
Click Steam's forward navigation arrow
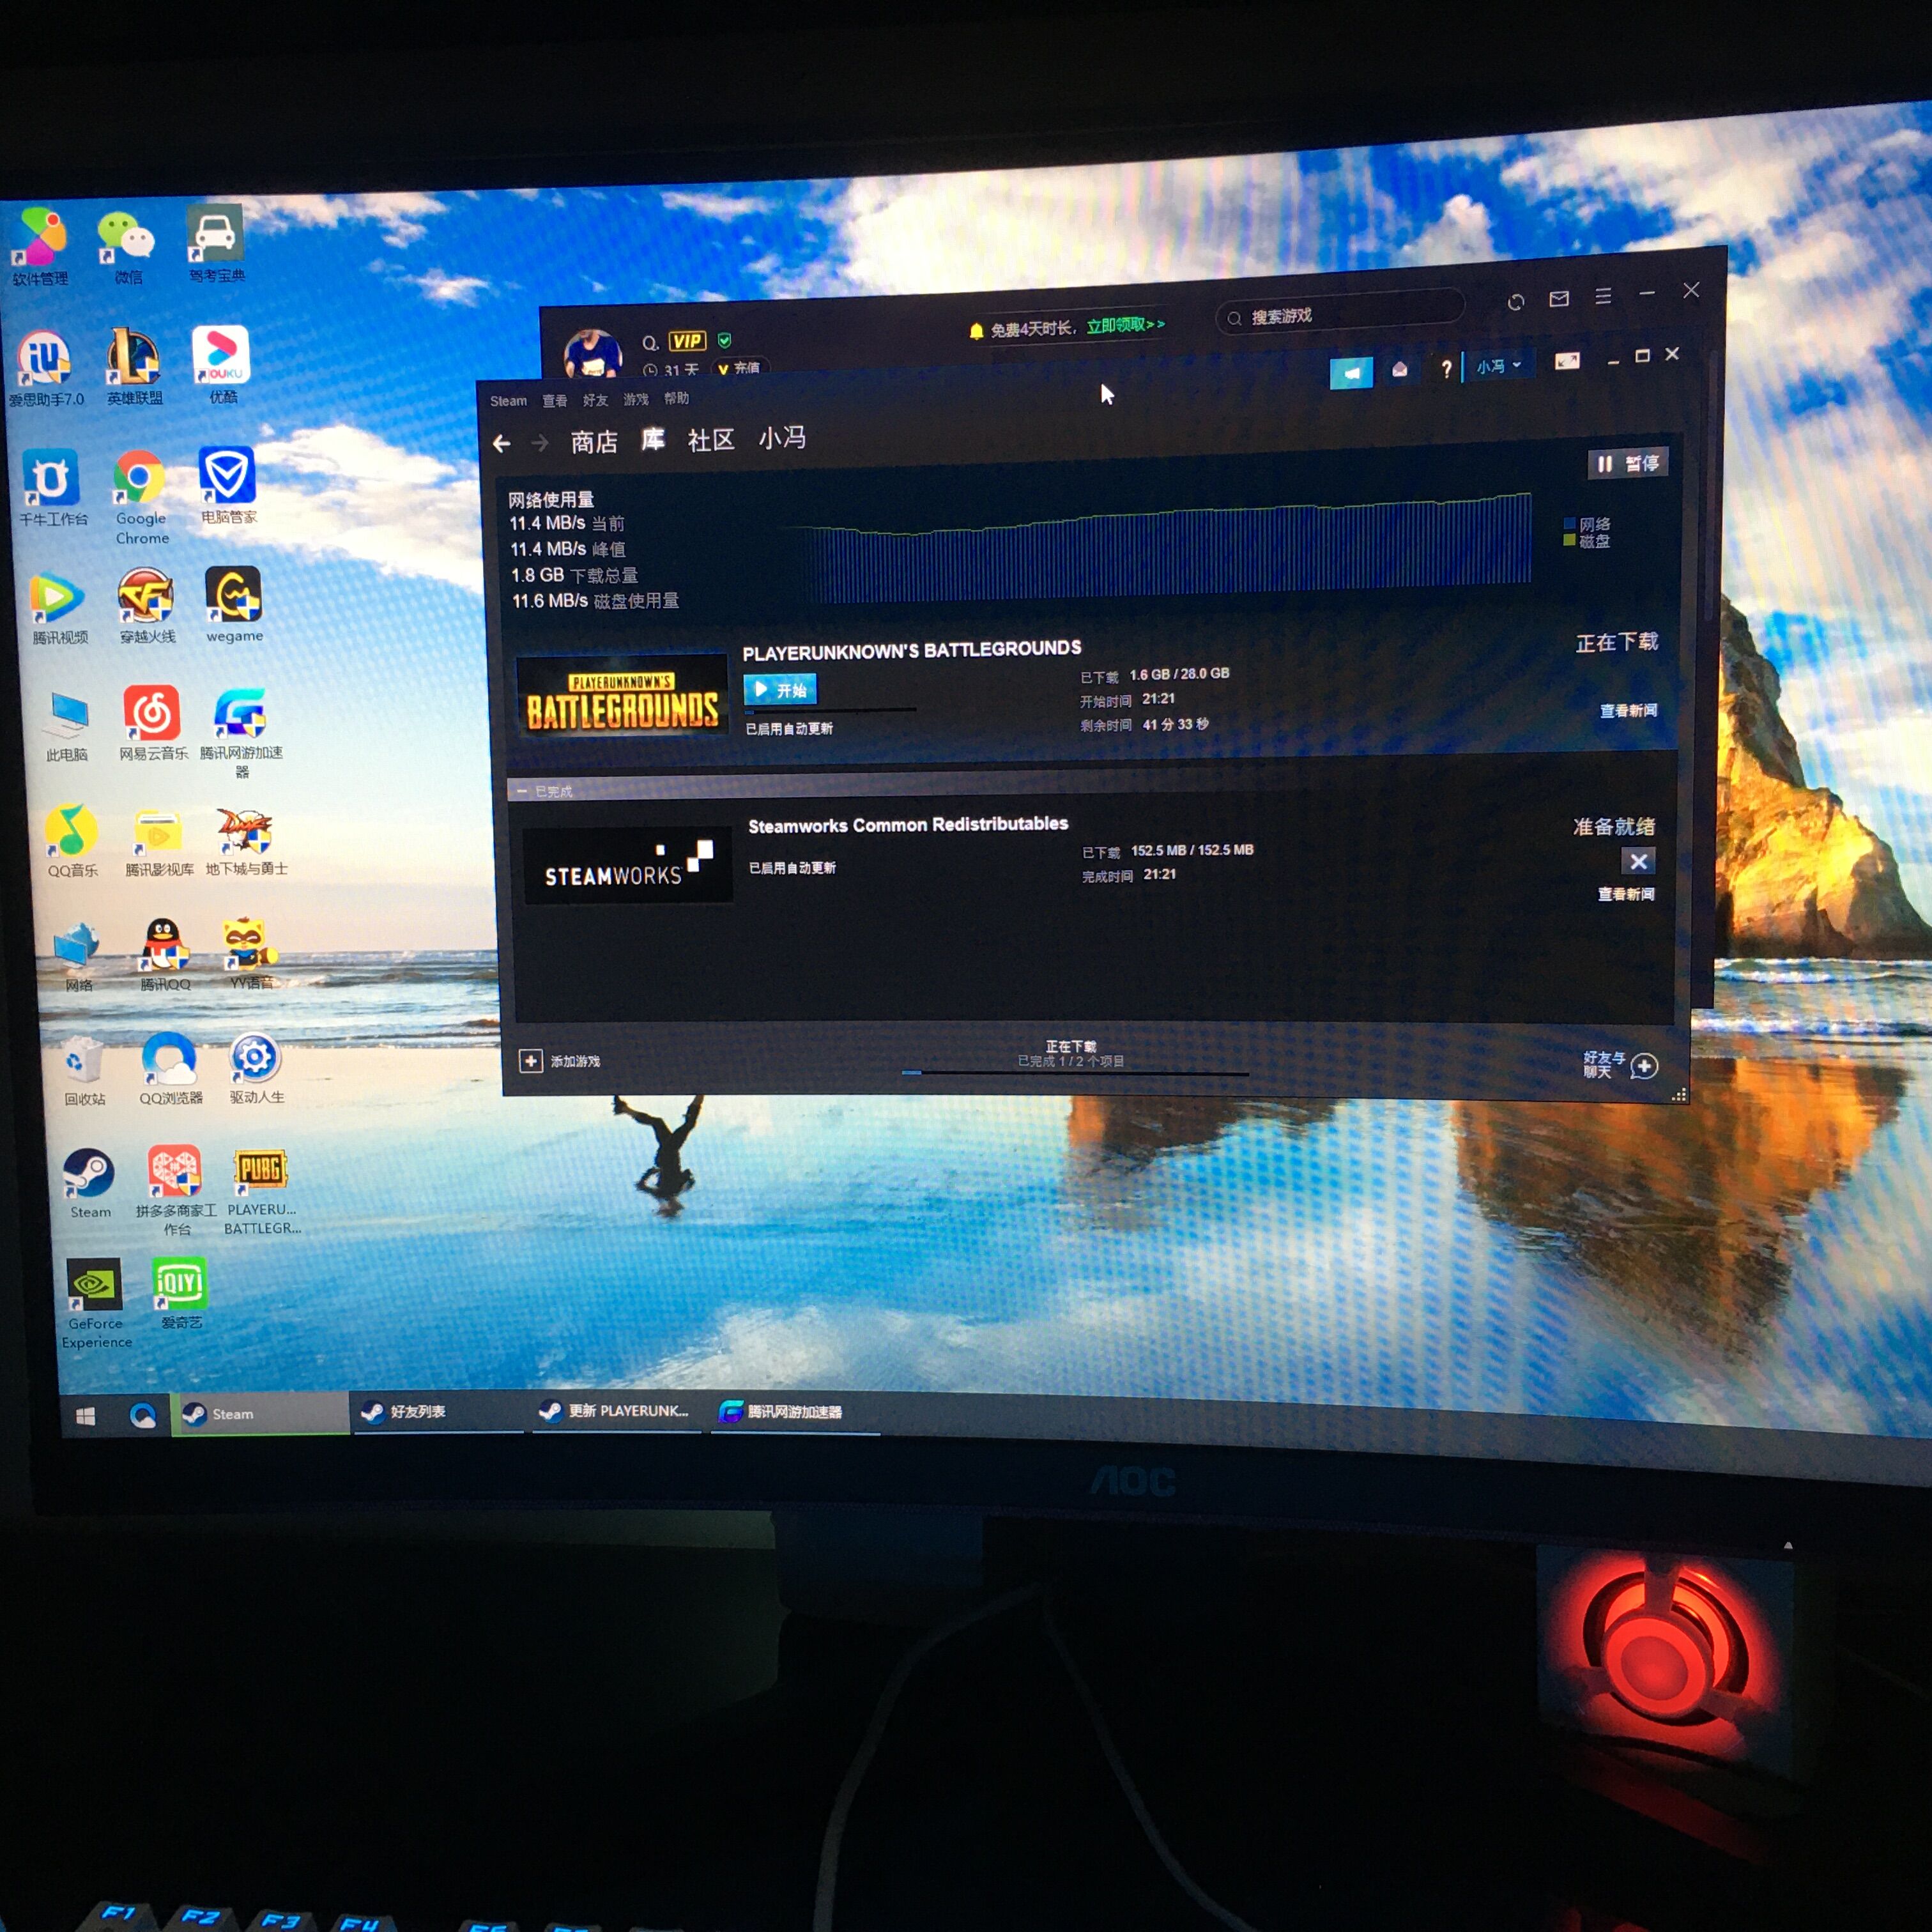coord(540,442)
